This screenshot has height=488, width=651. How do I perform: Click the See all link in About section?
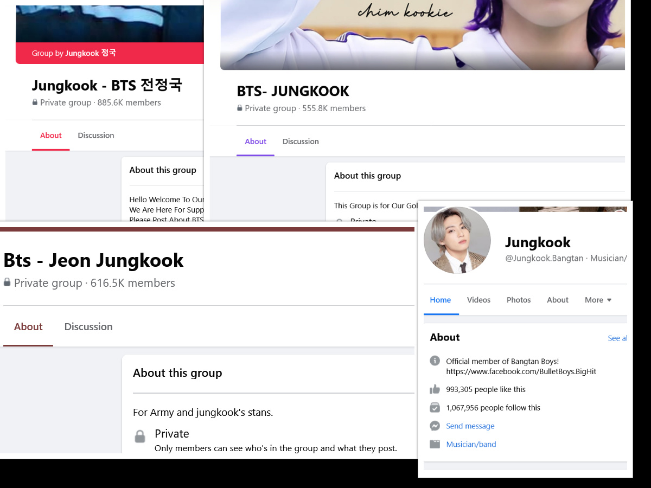click(617, 338)
